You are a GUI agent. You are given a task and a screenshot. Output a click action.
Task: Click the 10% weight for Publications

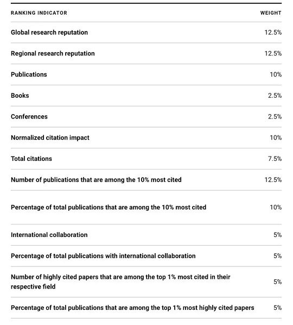coord(276,74)
